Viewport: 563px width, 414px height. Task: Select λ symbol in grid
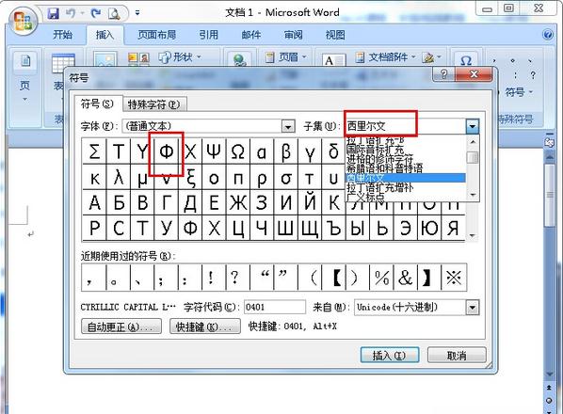pos(118,178)
